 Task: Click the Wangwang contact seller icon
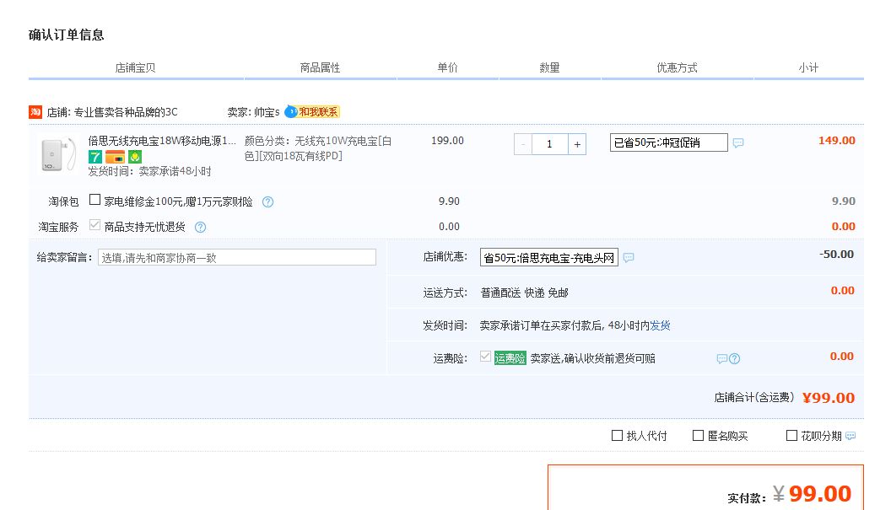click(291, 111)
